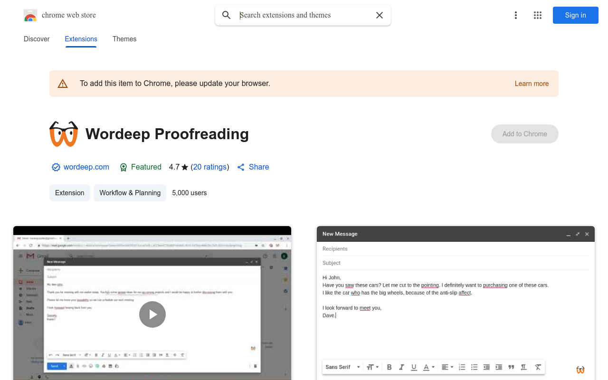Switch to the Themes tab
This screenshot has height=380, width=608.
tap(124, 39)
